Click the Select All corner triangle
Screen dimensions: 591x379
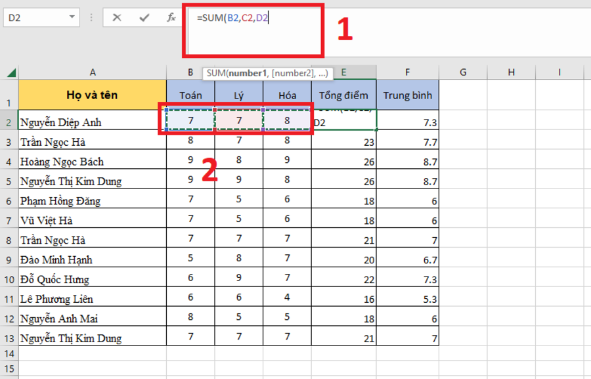(11, 72)
